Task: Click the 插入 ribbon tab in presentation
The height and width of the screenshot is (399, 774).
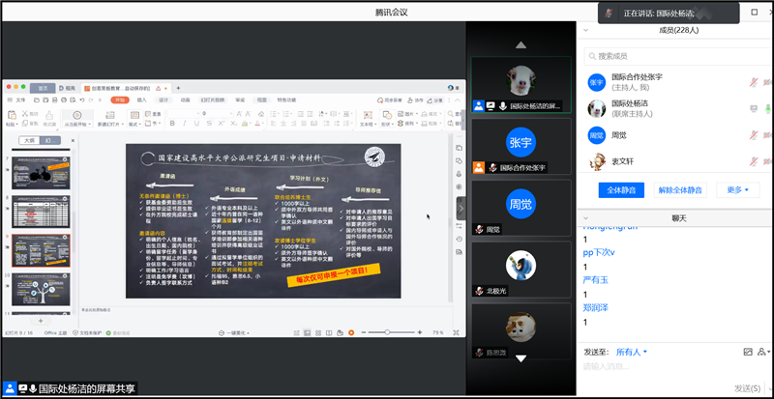Action: [142, 99]
